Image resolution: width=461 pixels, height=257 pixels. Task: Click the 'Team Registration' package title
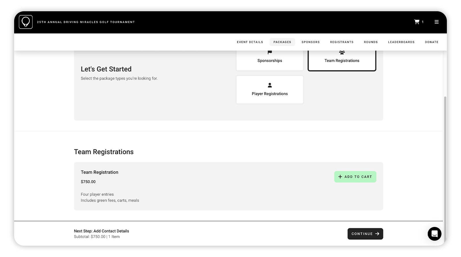(100, 172)
